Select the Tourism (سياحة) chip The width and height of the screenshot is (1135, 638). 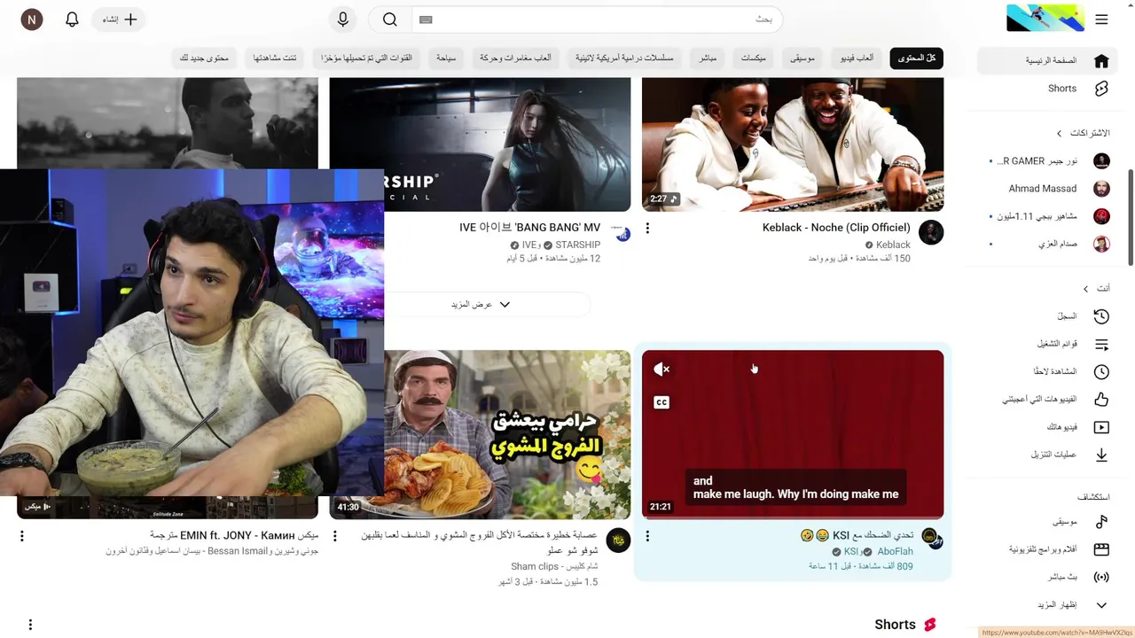coord(445,58)
